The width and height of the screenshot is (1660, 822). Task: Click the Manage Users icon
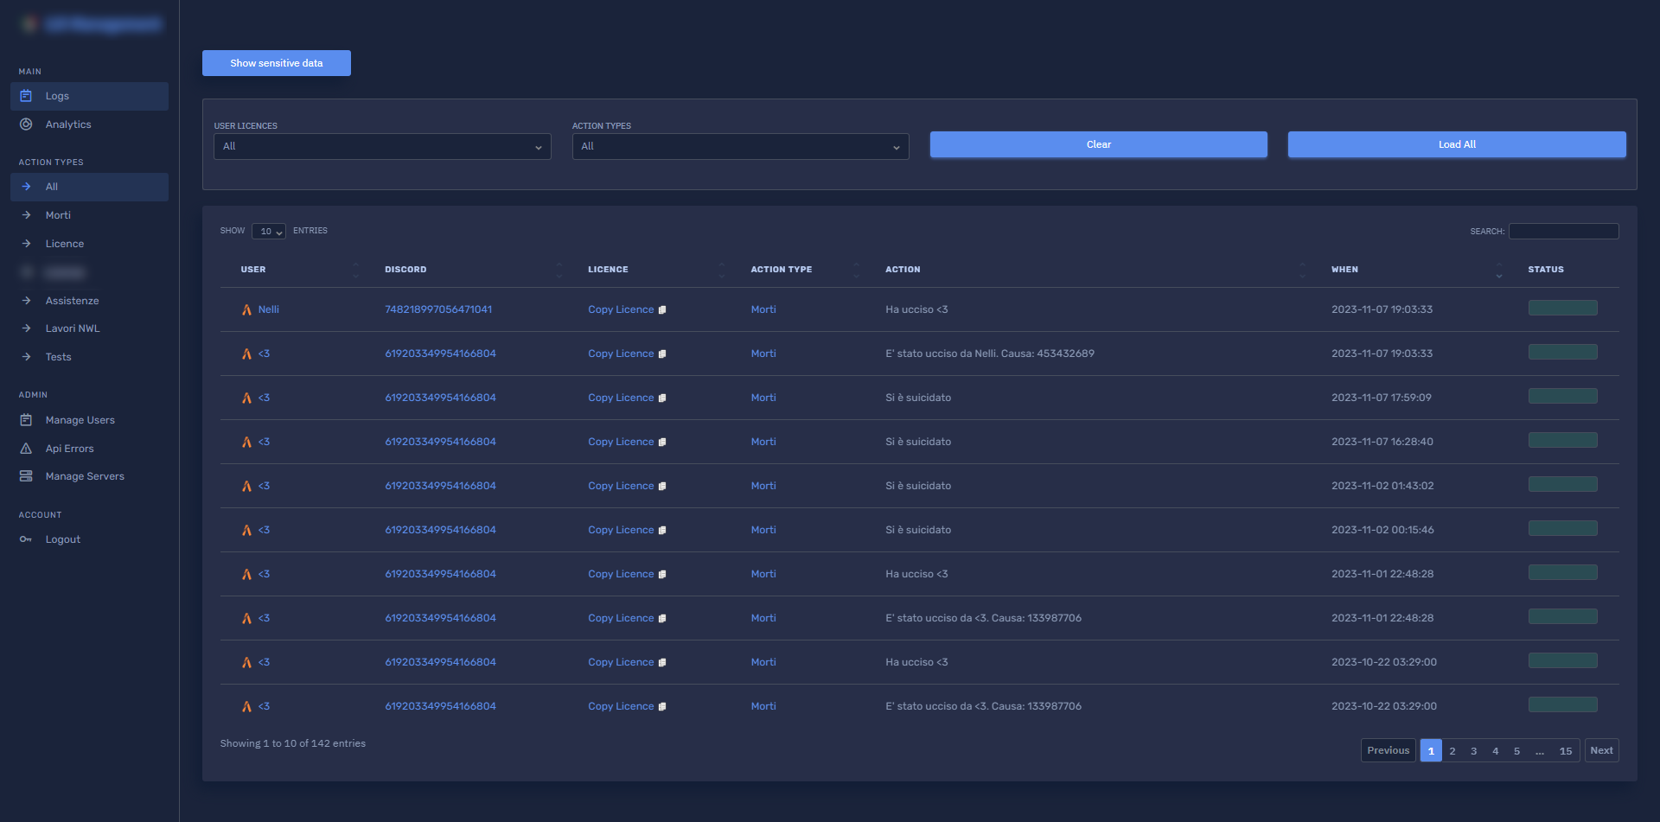[26, 420]
